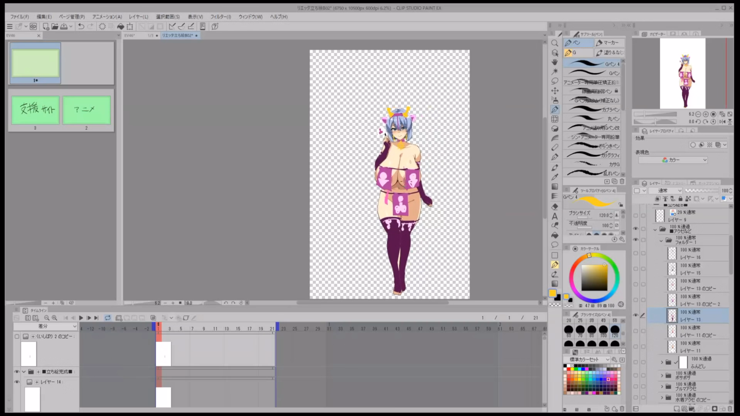Screen dimensions: 740x416
Task: Show the レイヤー 15 layer
Action: tap(636, 269)
